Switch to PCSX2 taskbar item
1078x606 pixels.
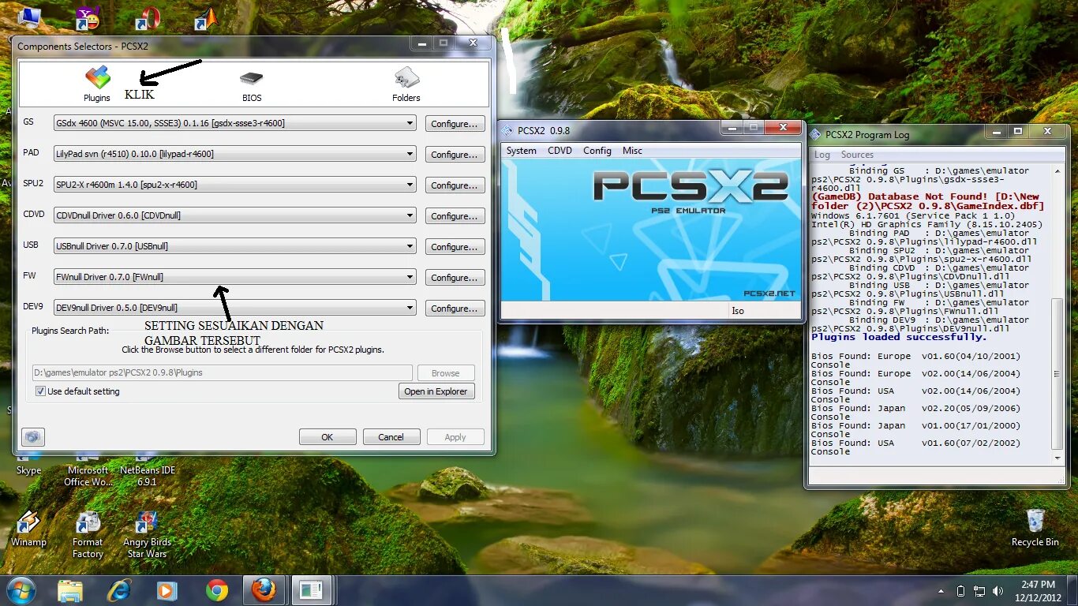click(311, 590)
